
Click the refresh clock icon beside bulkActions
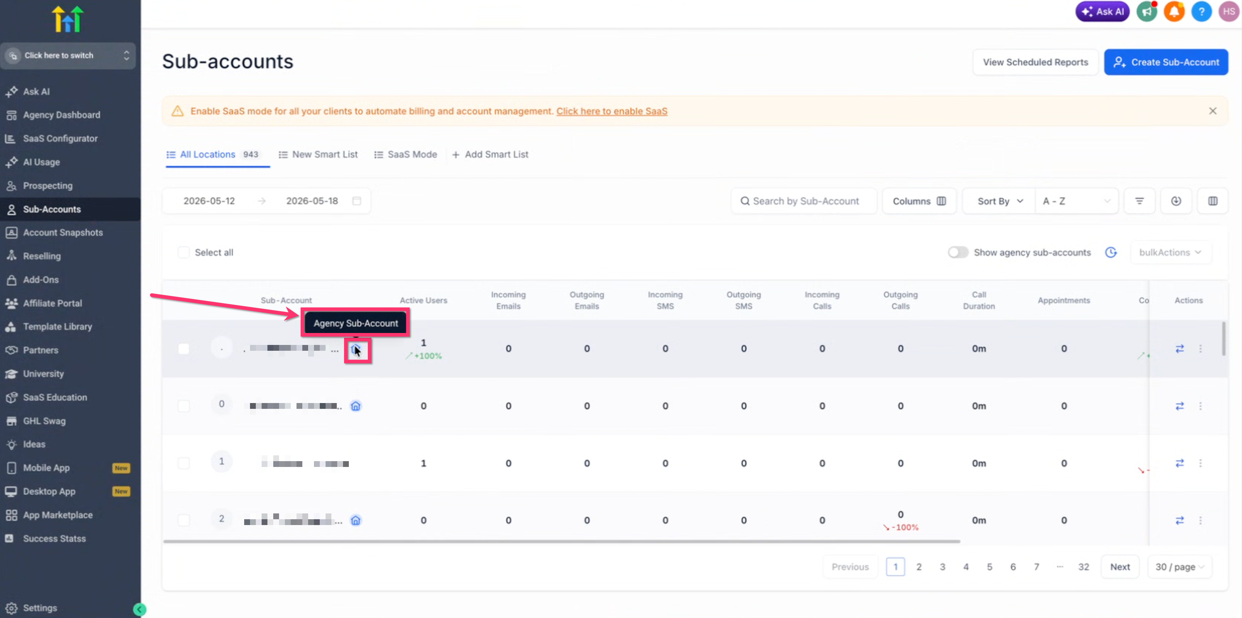(1111, 252)
